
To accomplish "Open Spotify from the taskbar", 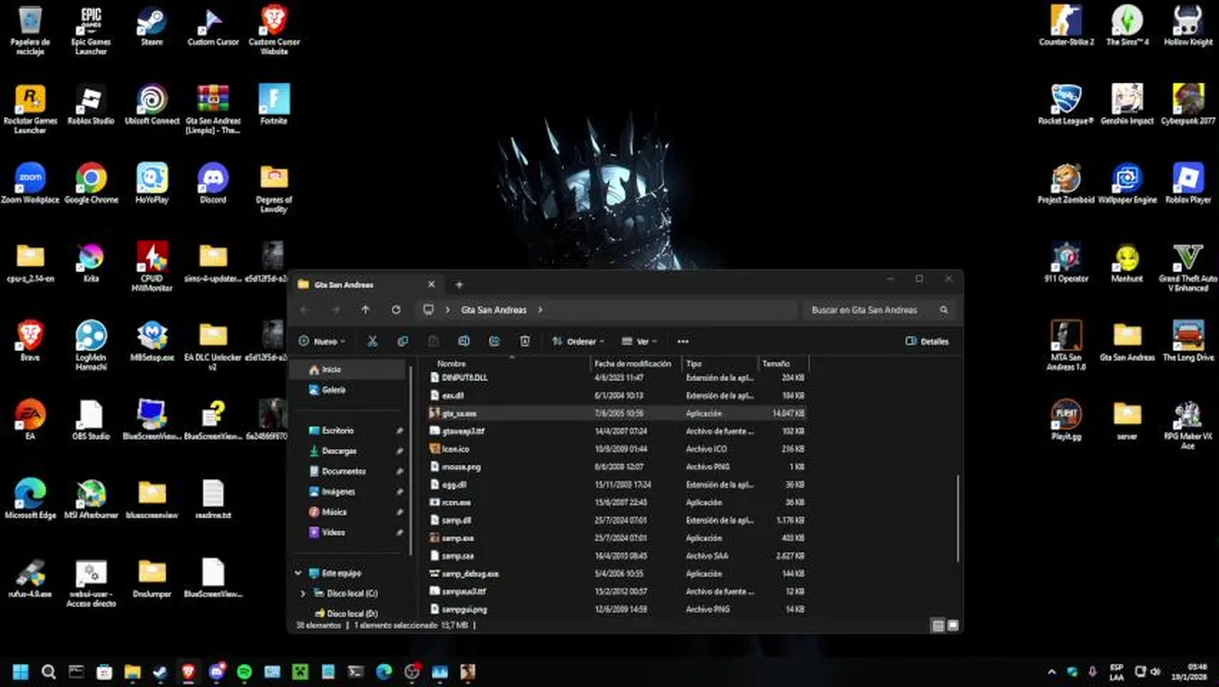I will [x=244, y=672].
